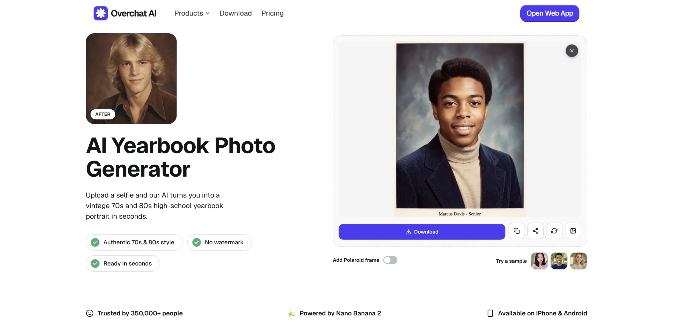The height and width of the screenshot is (325, 673).
Task: Share the generated yearbook photo
Action: pyautogui.click(x=535, y=231)
